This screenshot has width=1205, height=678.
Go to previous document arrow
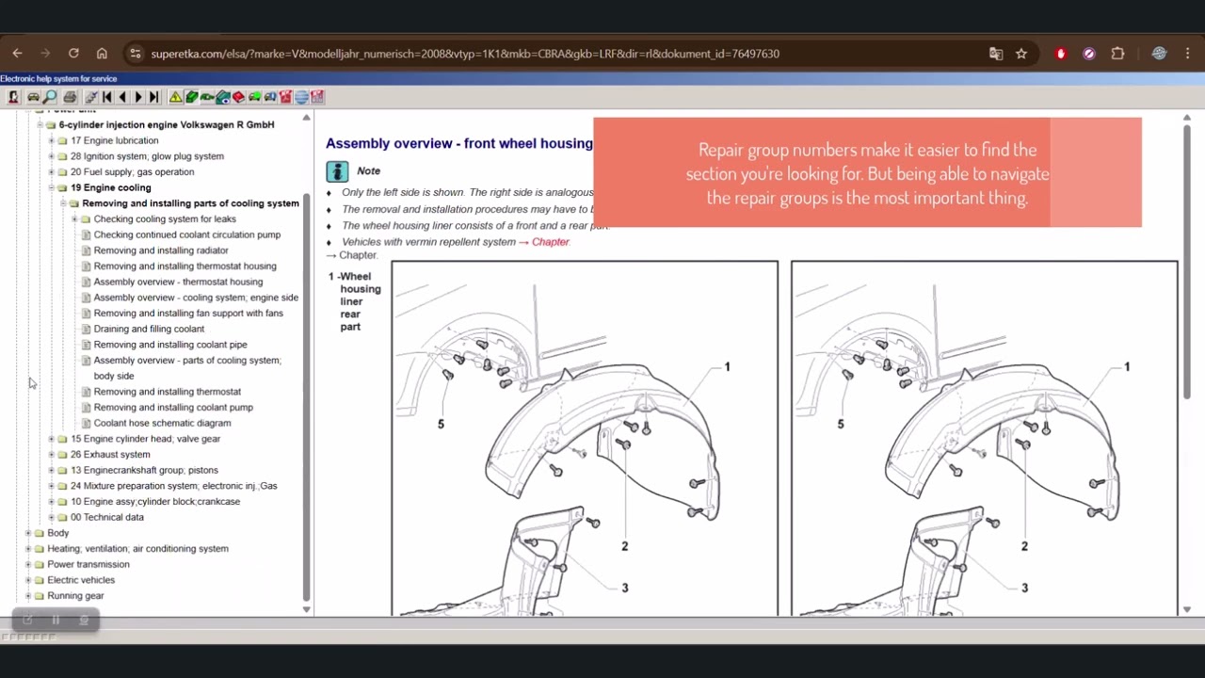[x=122, y=97]
